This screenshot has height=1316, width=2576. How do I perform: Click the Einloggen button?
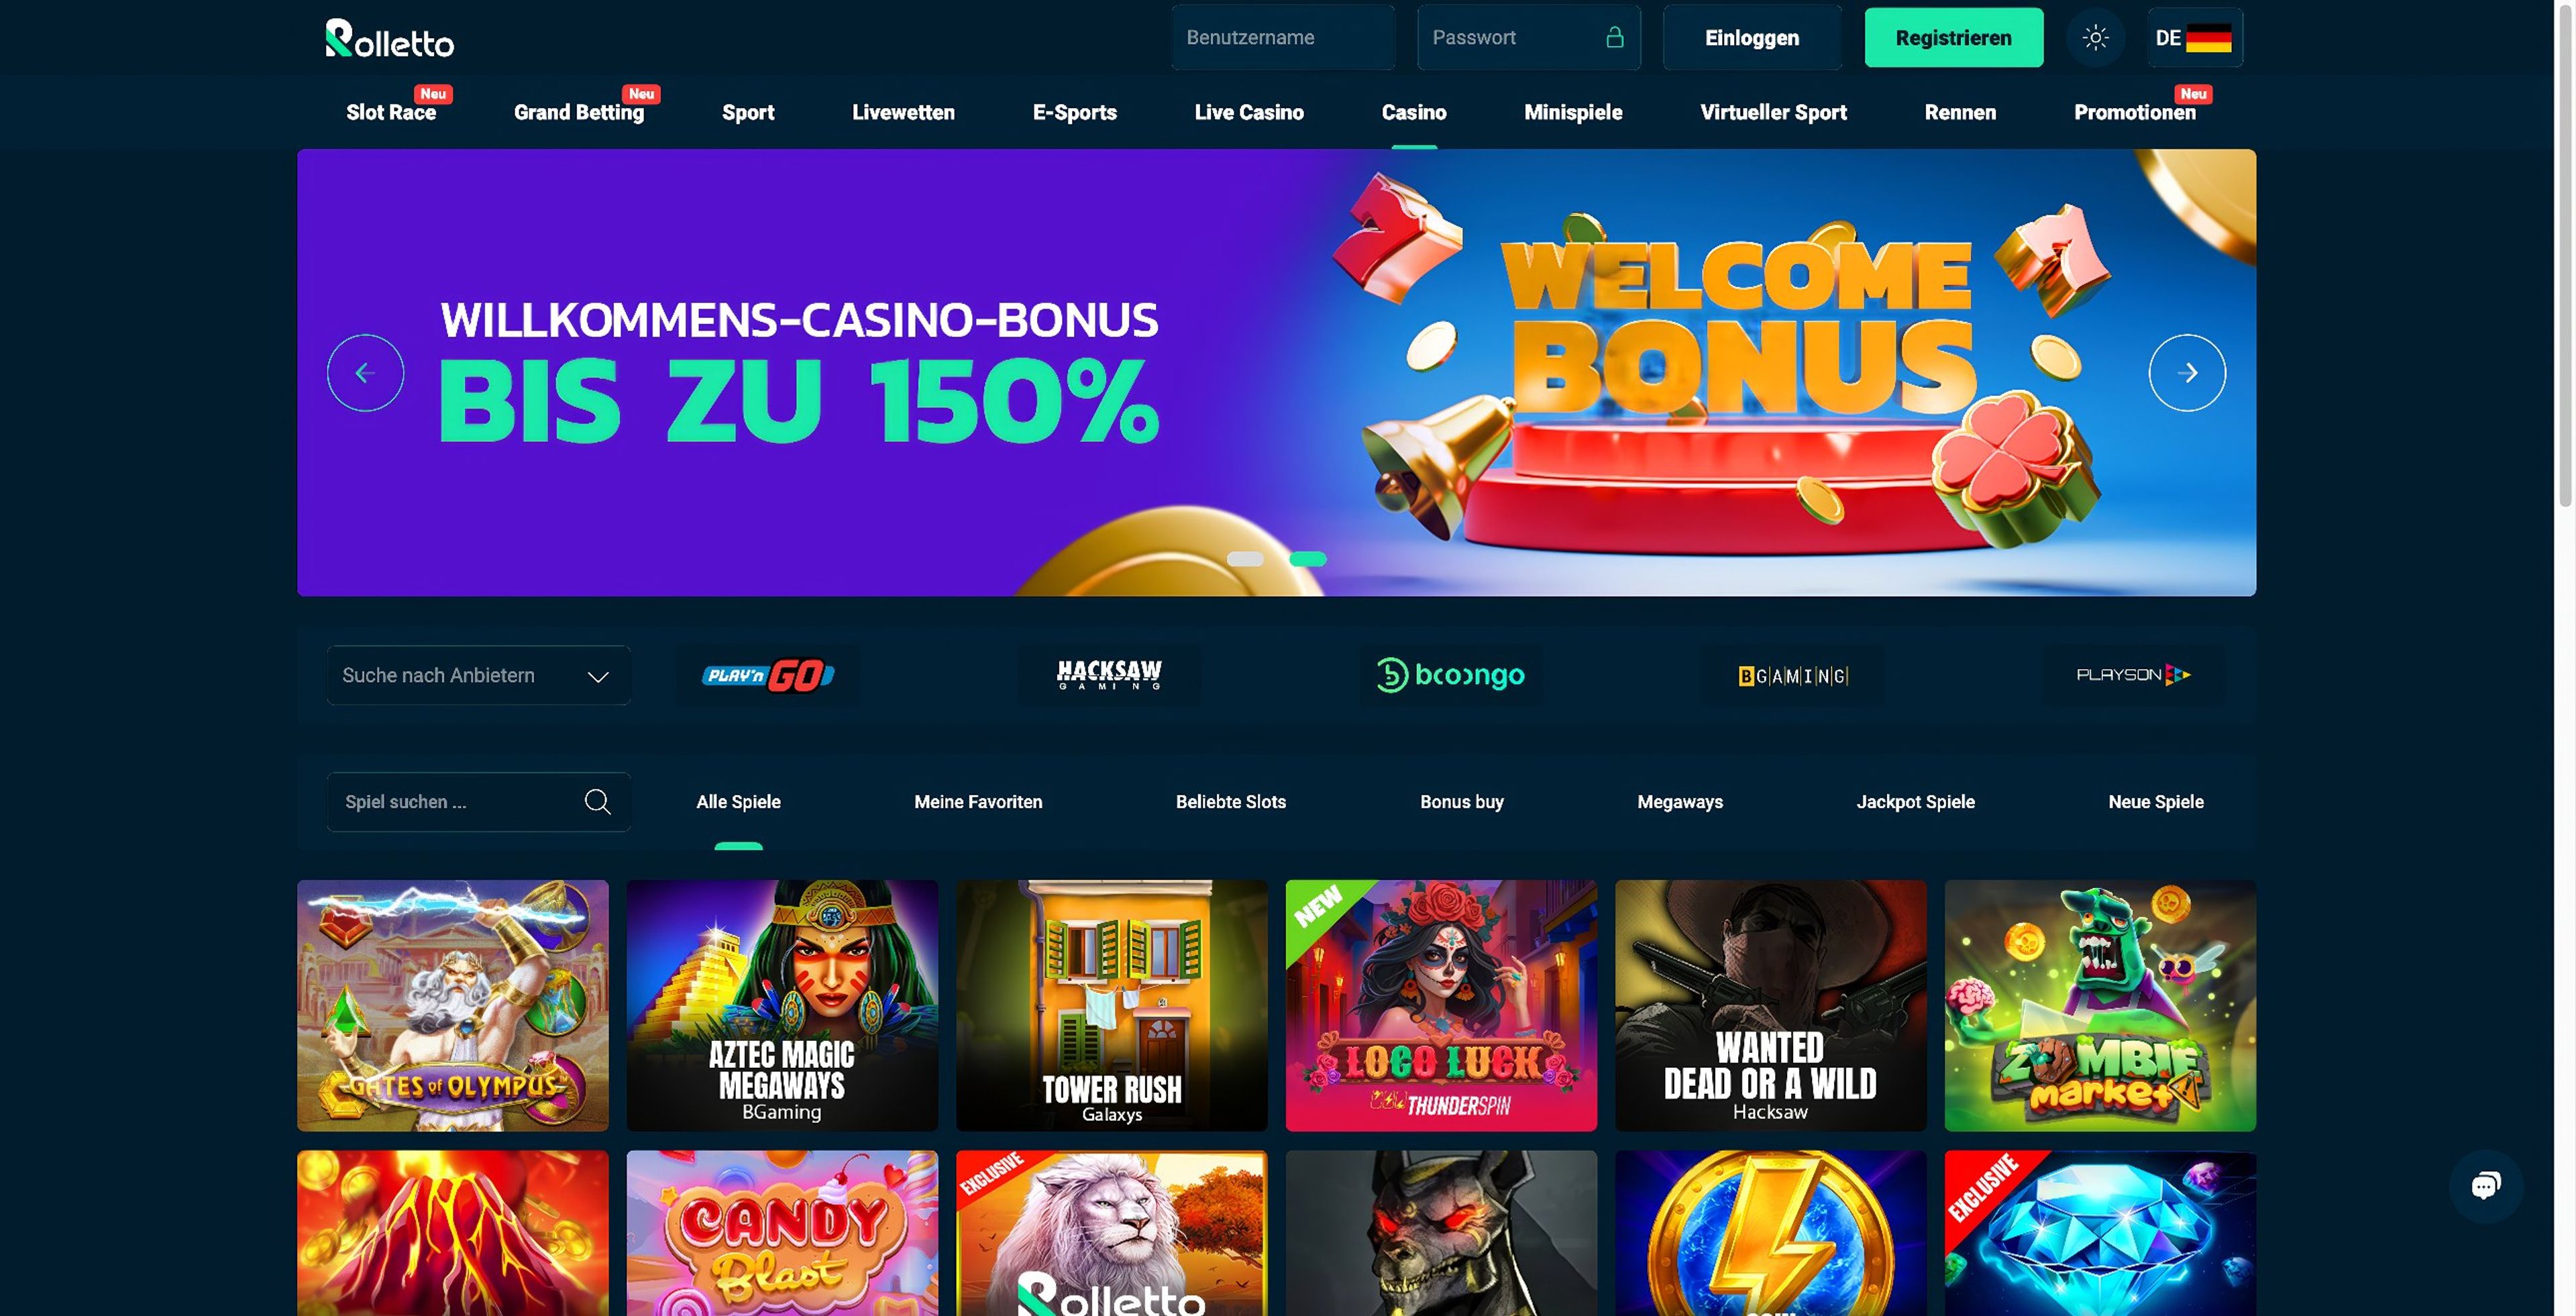pyautogui.click(x=1752, y=38)
